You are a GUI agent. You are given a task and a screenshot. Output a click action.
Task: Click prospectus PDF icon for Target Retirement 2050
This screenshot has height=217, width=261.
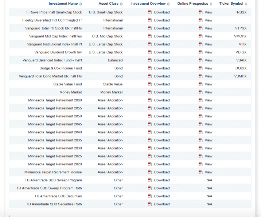(x=200, y=116)
